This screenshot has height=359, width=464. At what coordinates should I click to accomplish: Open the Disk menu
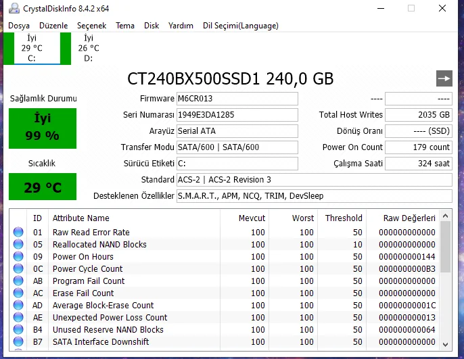[x=152, y=26]
